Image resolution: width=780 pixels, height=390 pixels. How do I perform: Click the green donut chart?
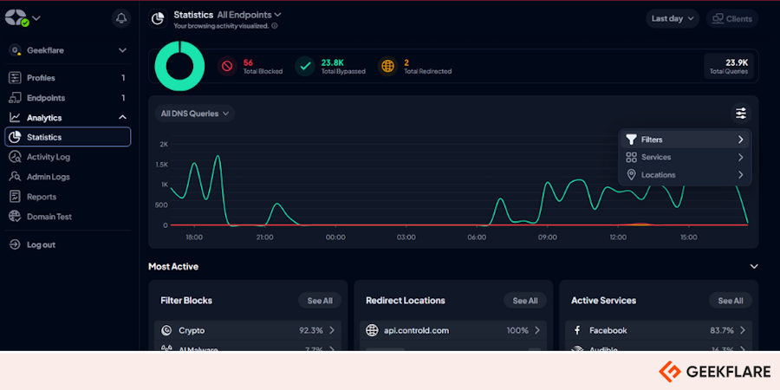(x=179, y=66)
